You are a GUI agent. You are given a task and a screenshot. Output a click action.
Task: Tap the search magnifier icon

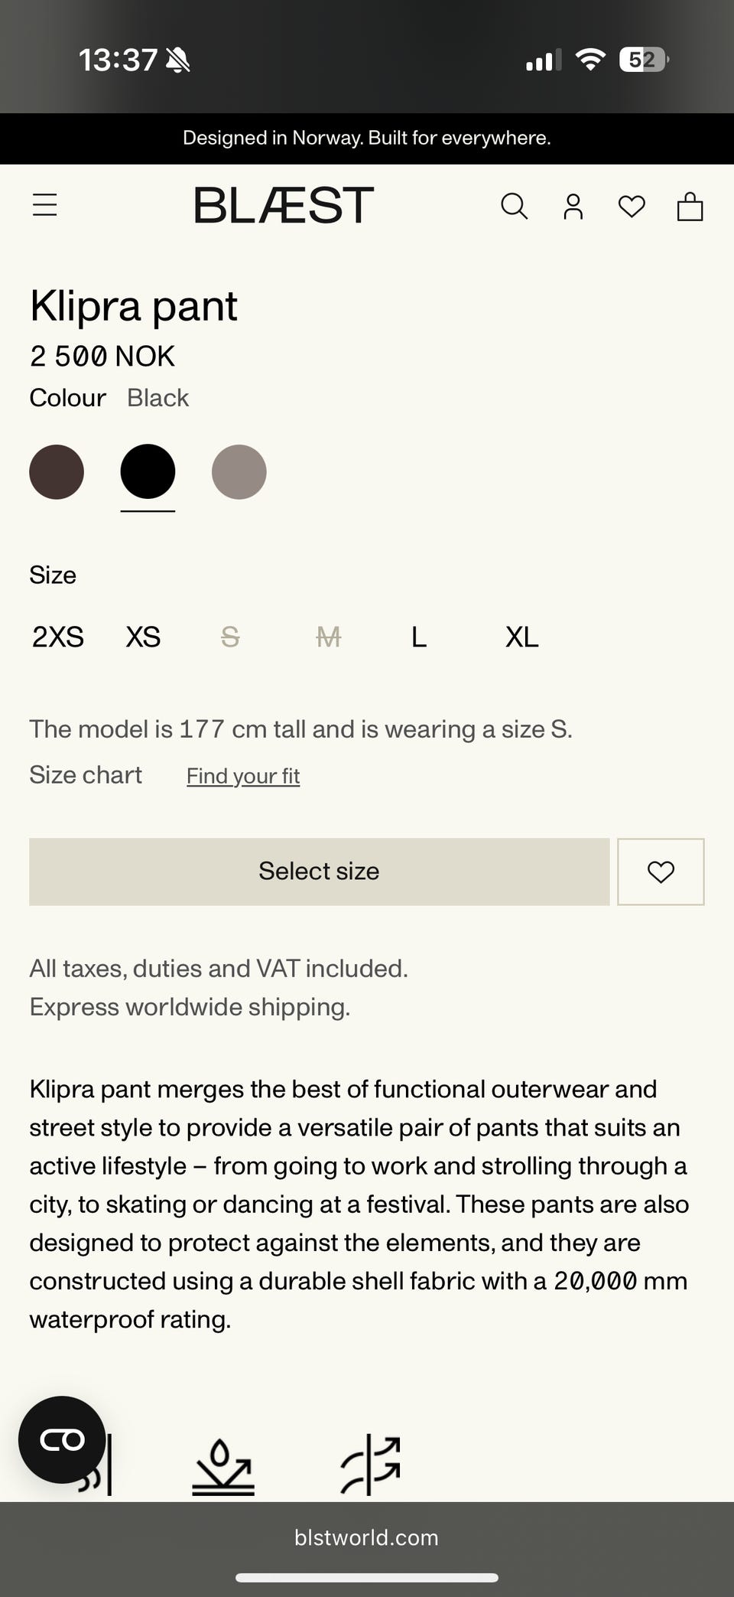tap(514, 206)
